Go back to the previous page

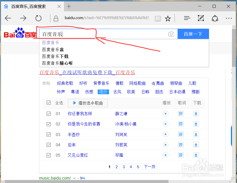point(8,18)
